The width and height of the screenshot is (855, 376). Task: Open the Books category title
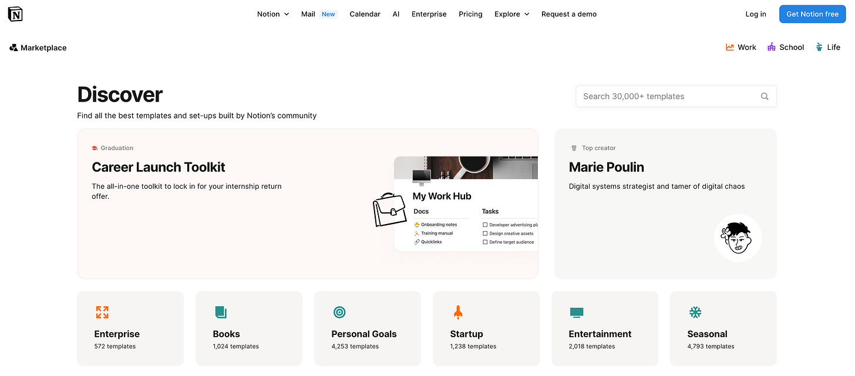pyautogui.click(x=226, y=334)
